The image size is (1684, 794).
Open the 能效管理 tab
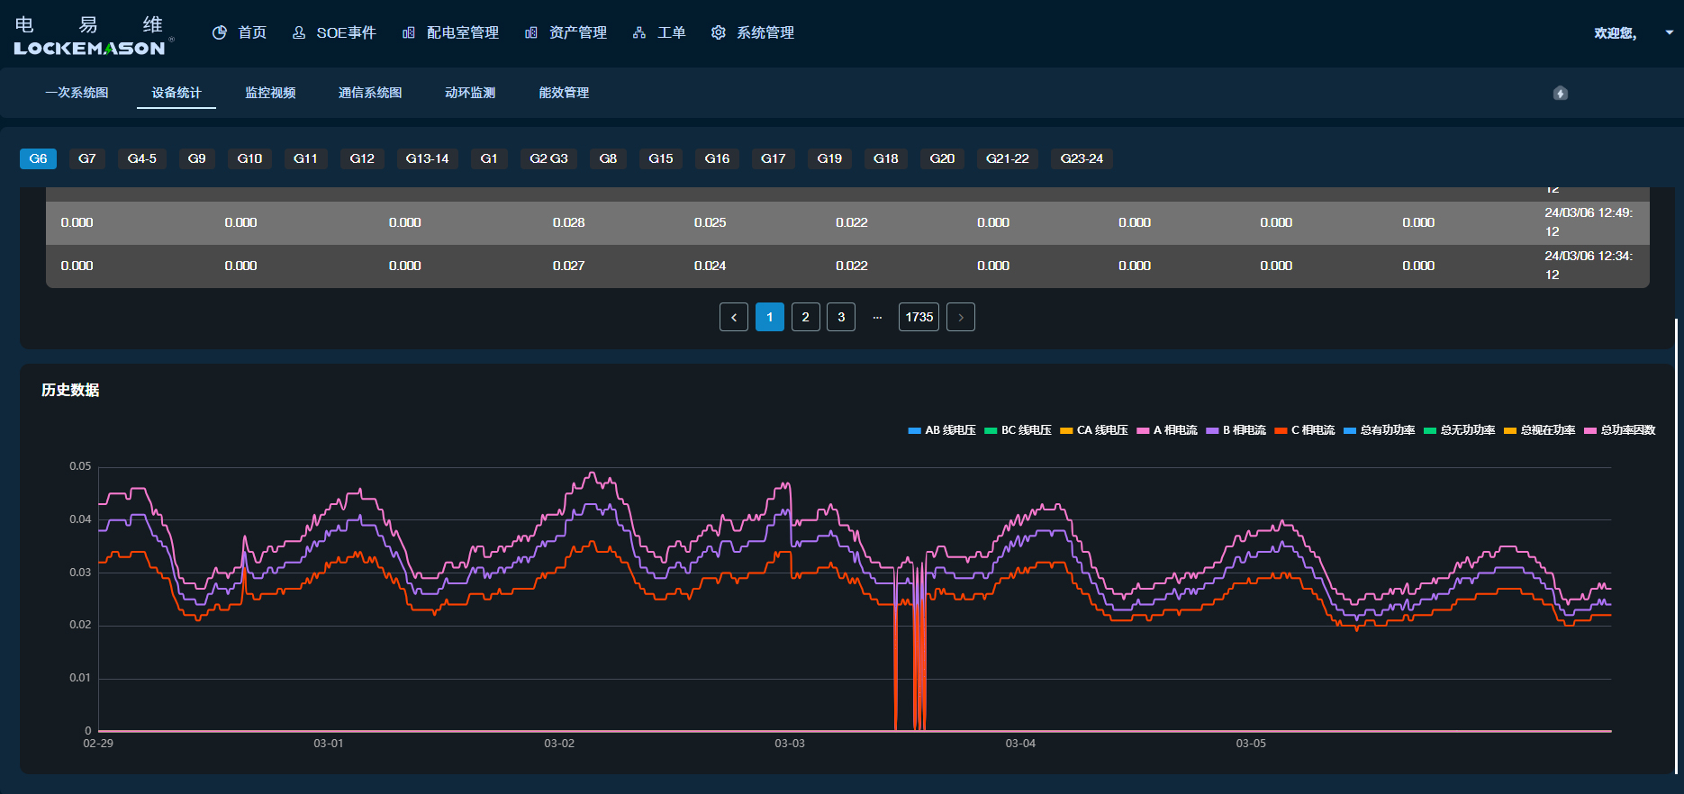pos(564,93)
